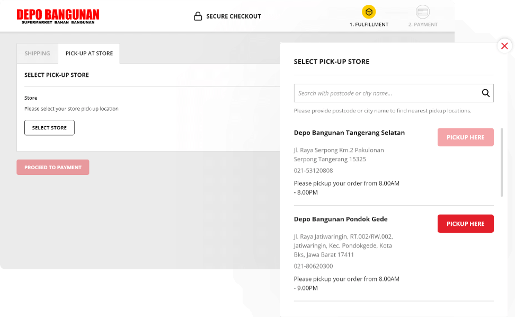Click the Depo Bangunan Tangerang Selatan name
Viewport: 515px width, 317px height.
pos(349,133)
